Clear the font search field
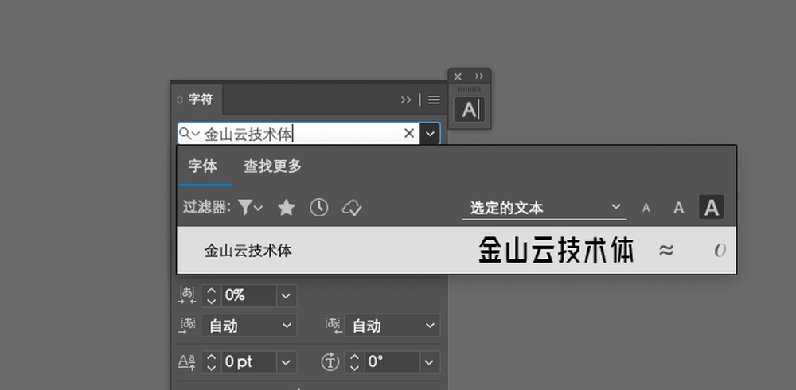 tap(409, 134)
